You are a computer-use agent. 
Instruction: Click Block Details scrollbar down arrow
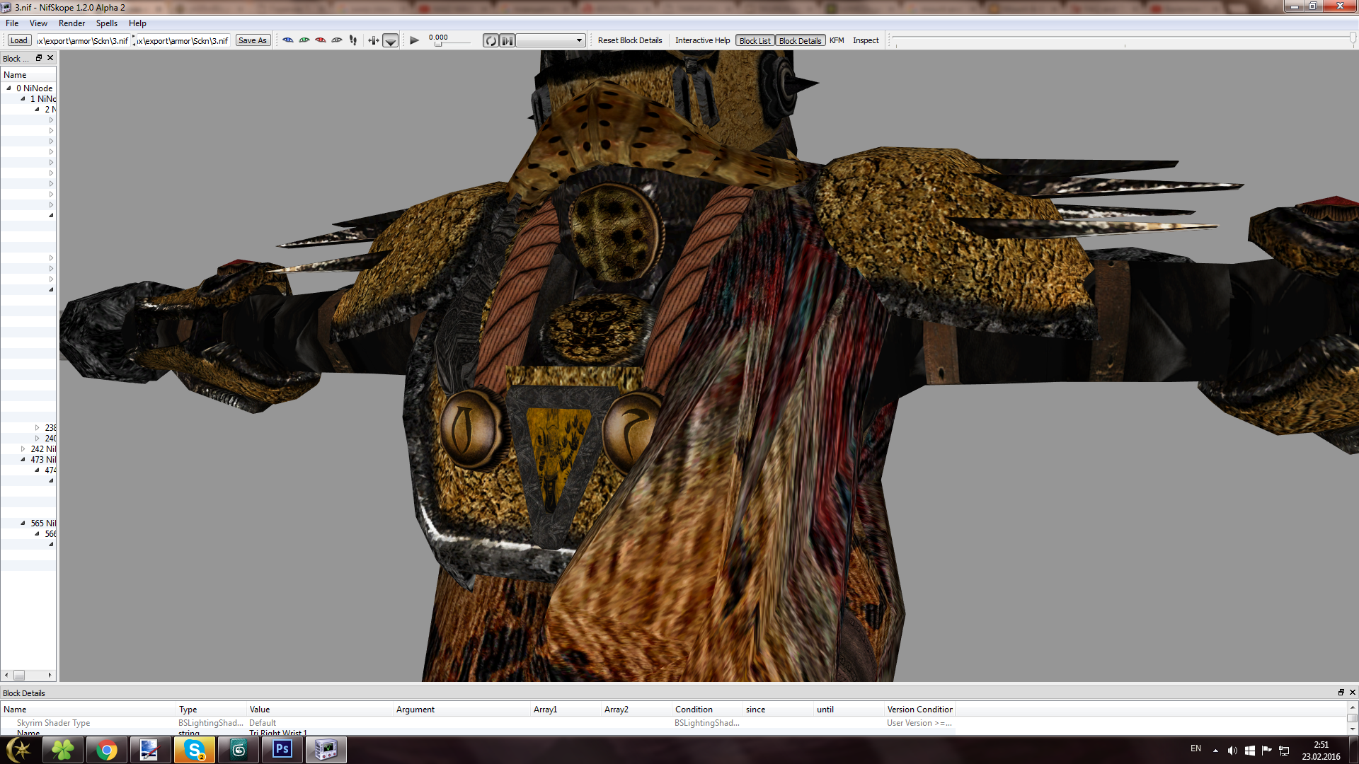click(x=1352, y=729)
